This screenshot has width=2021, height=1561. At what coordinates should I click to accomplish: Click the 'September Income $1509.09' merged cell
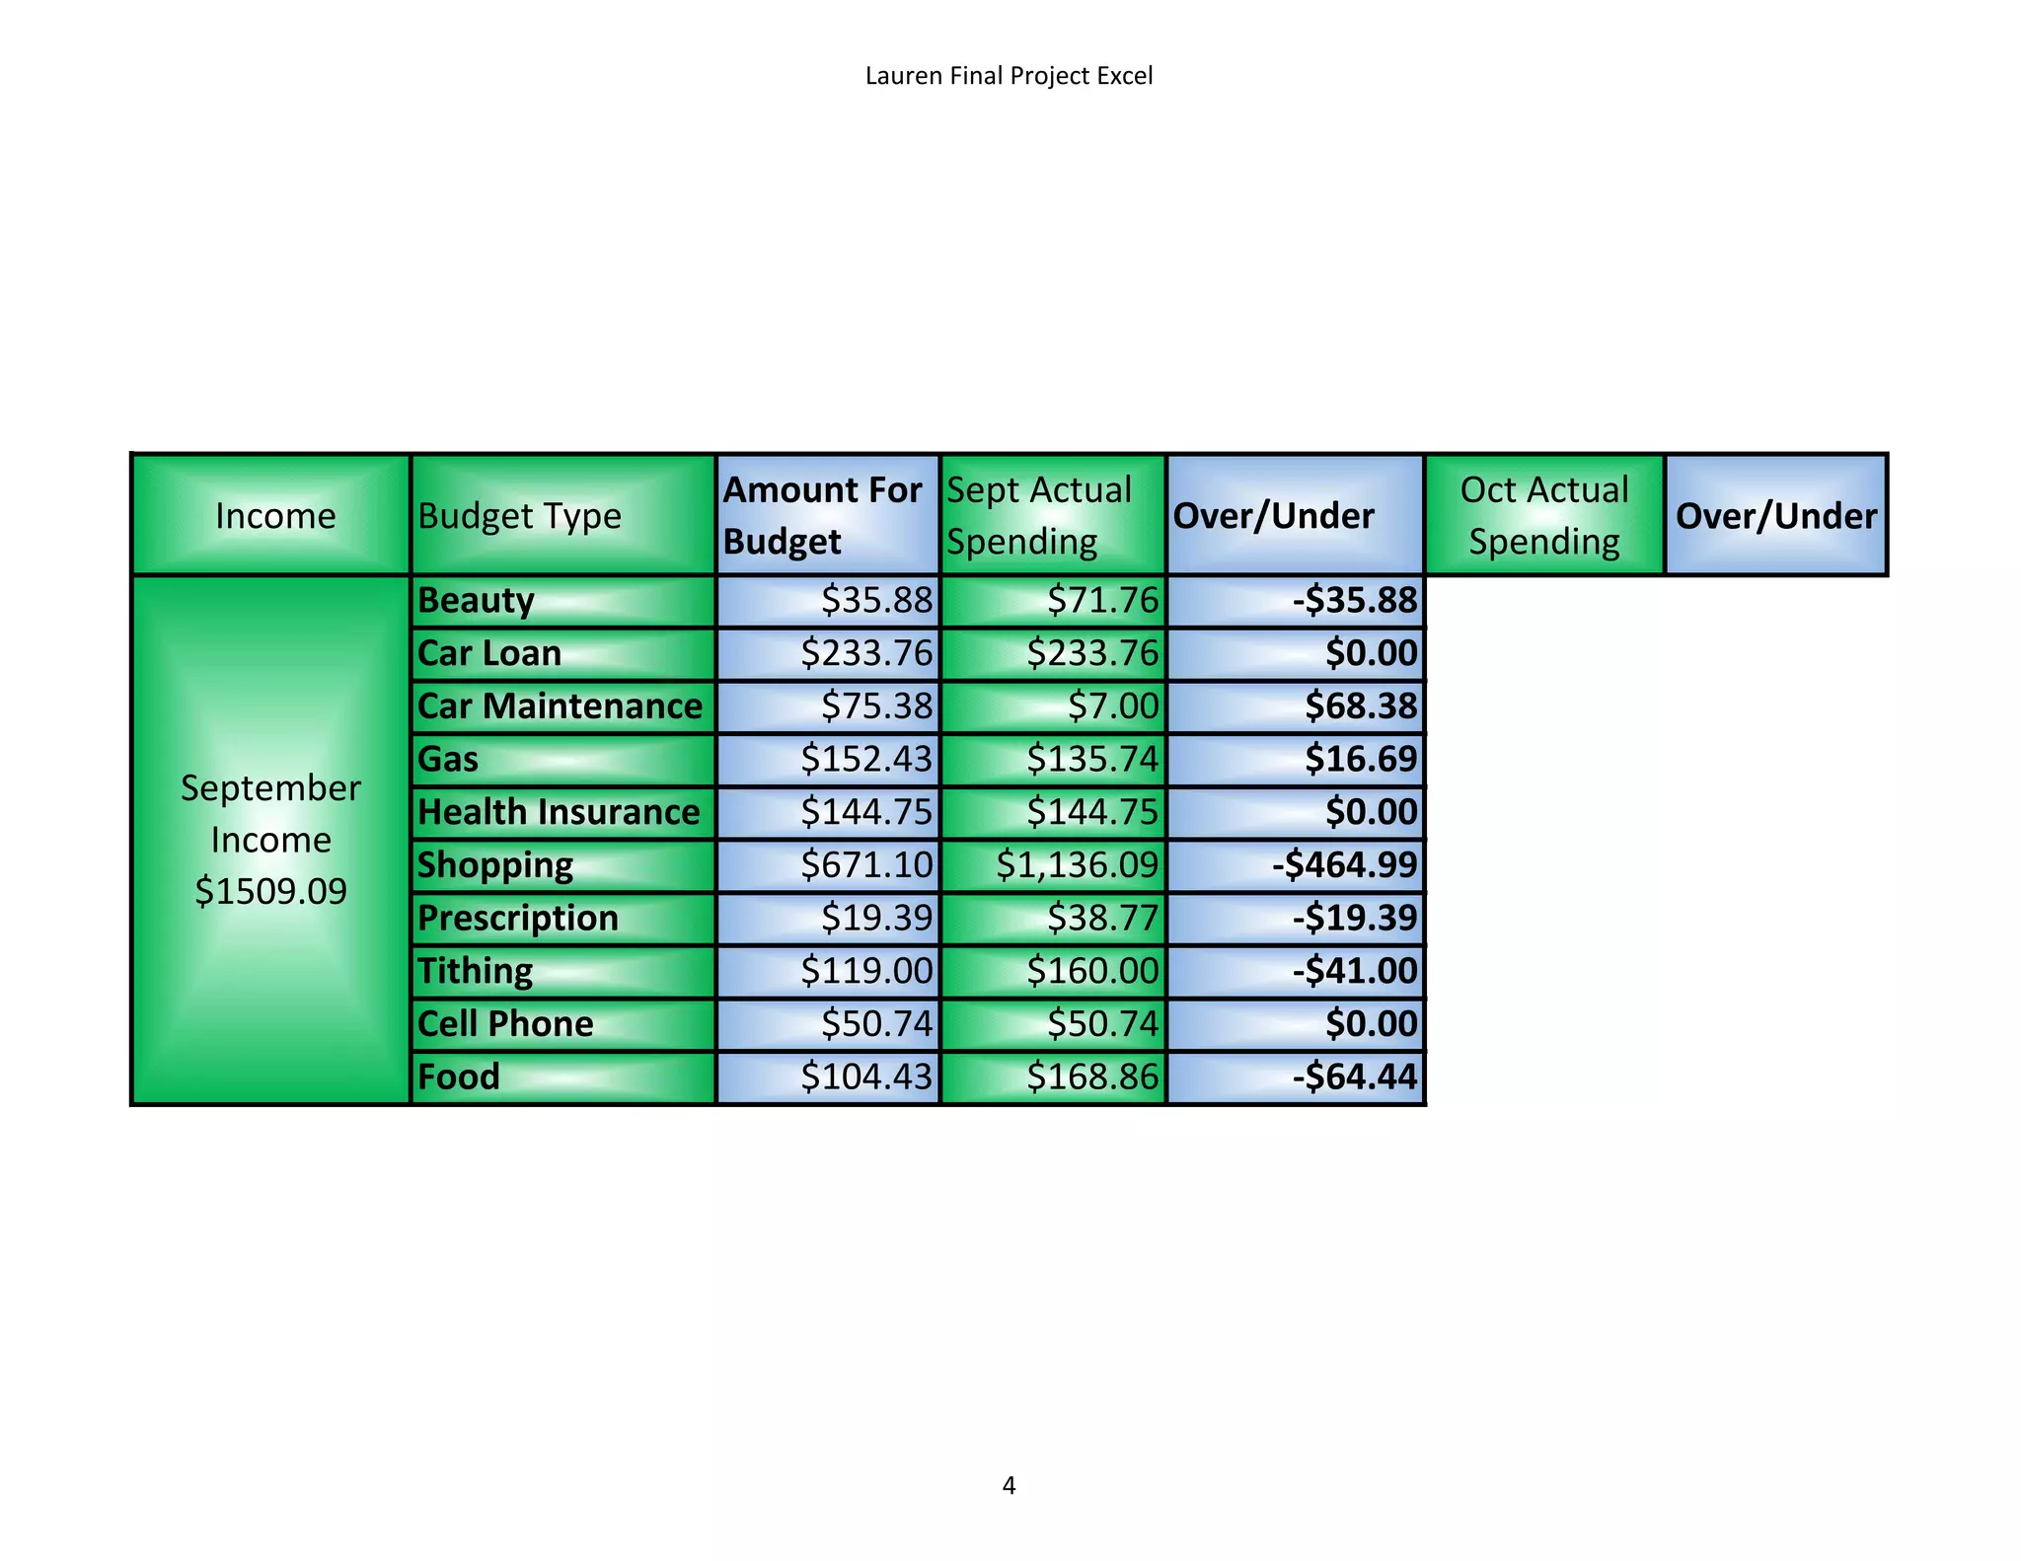pyautogui.click(x=271, y=840)
